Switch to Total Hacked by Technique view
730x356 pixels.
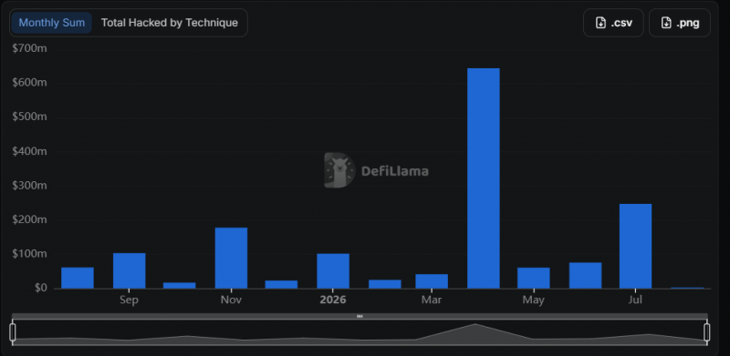click(x=170, y=23)
